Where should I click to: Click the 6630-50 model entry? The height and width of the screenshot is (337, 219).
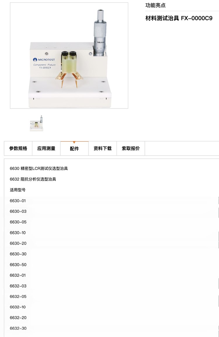point(18,264)
